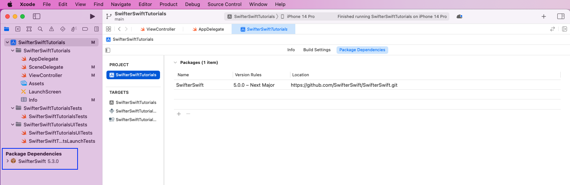This screenshot has height=185, width=570.
Task: Add a package with the plus button
Action: [x=179, y=114]
